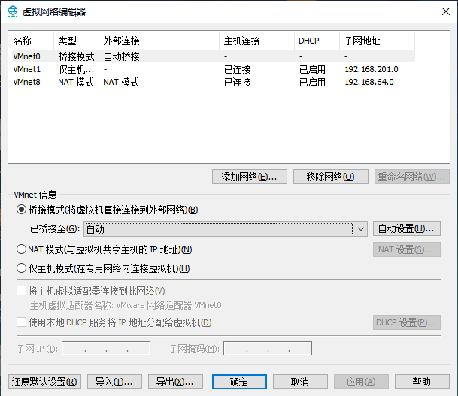This screenshot has height=396, width=458.
Task: Select VMnet0 row in network list
Action: tap(214, 56)
